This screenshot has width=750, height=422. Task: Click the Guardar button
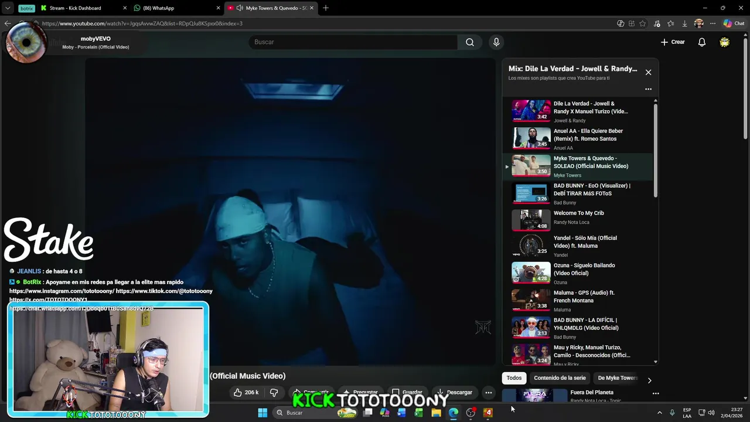click(407, 392)
